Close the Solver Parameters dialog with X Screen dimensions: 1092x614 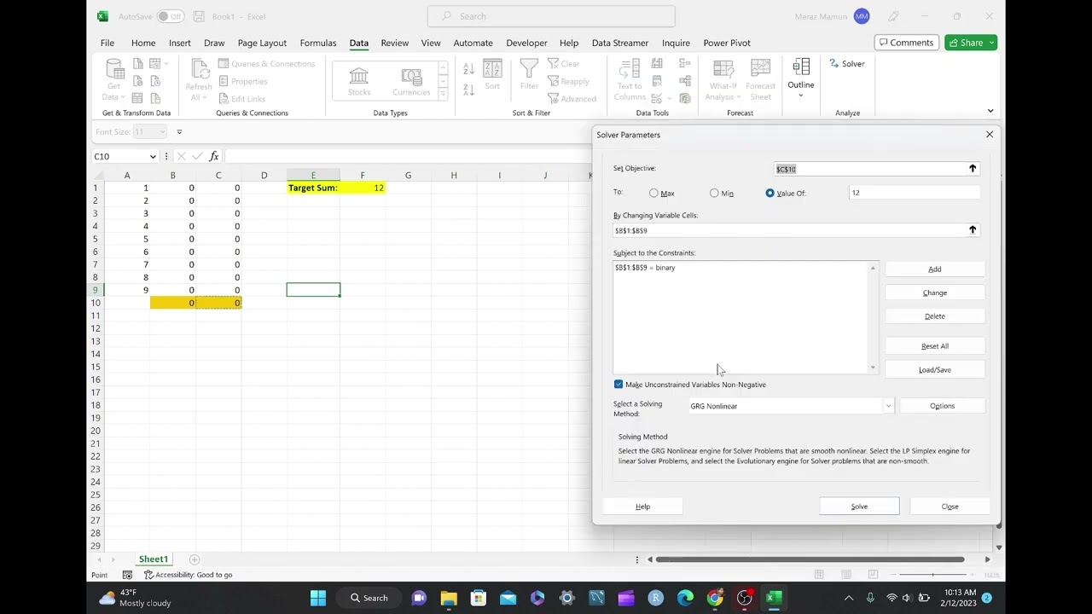(x=990, y=135)
